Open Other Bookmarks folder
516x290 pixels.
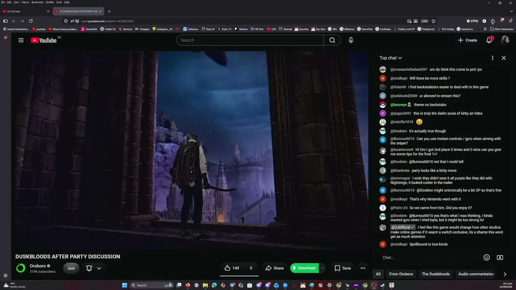[501, 29]
